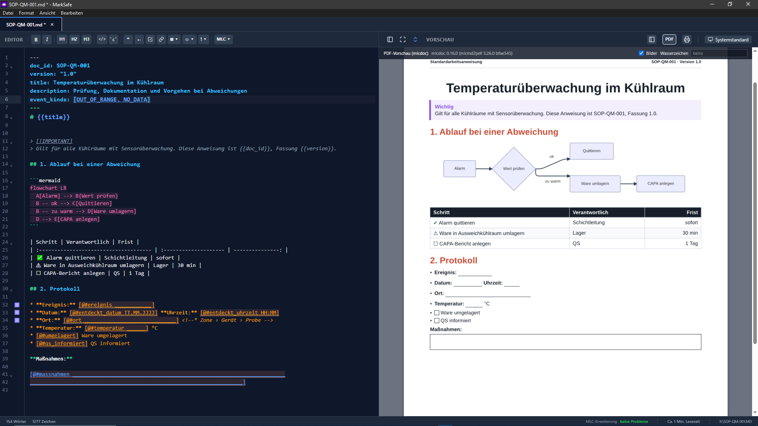
Task: Insert inline code with the `c` icon
Action: (x=113, y=39)
